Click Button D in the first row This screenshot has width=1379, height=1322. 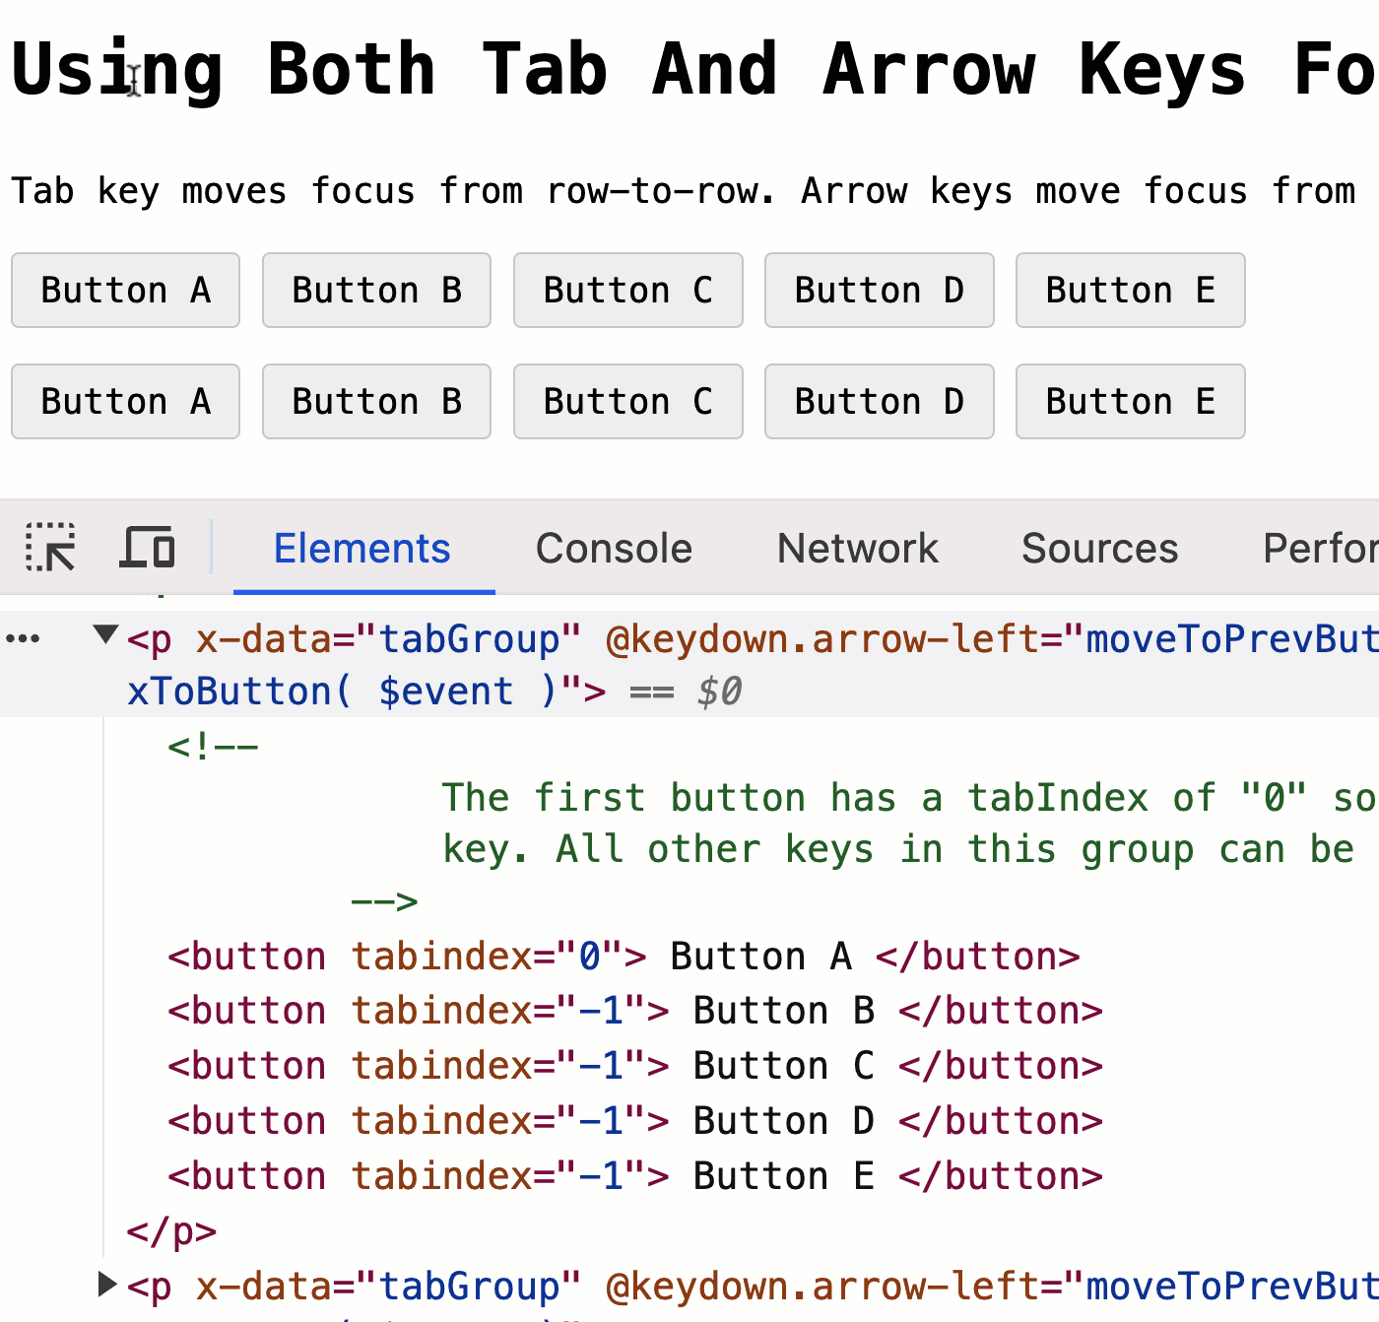(x=879, y=290)
